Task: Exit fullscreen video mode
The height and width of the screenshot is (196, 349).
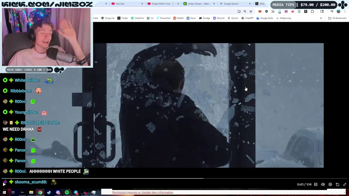Action: (345, 184)
